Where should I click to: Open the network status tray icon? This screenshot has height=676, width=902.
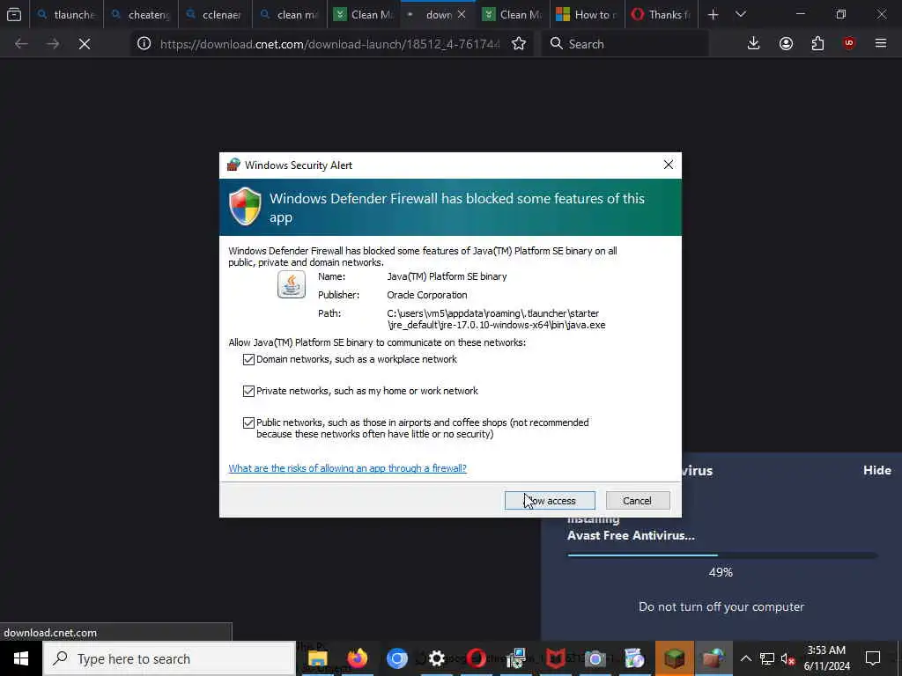767,658
